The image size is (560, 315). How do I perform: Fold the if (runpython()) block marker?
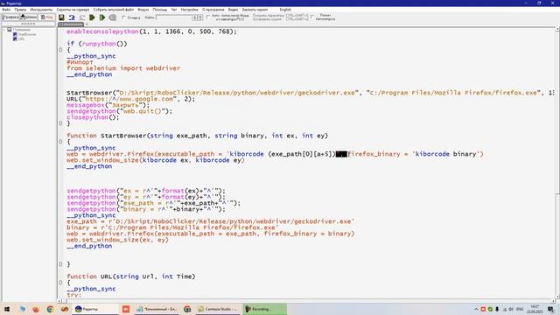[60, 50]
